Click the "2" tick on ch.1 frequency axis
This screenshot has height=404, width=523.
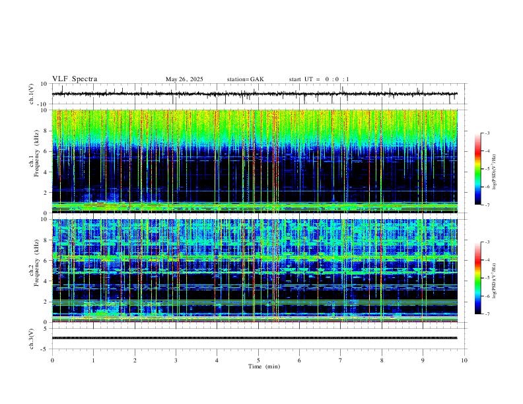coord(46,193)
